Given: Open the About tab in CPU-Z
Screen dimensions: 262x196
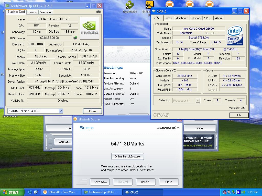Looking at the screenshot, I should [219, 18].
